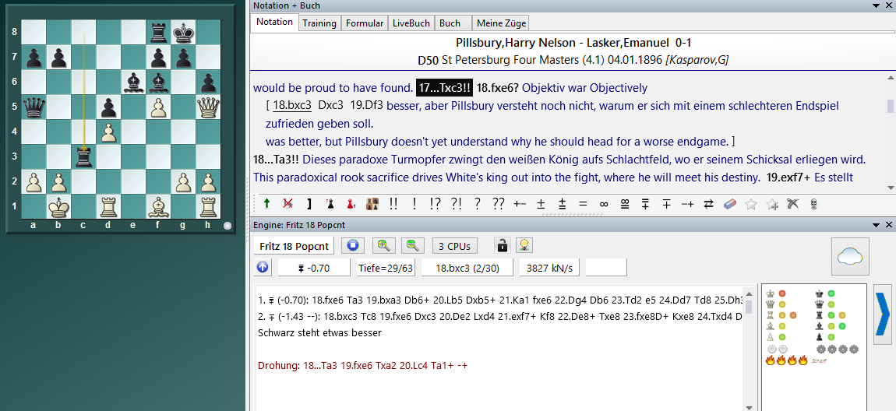Open the Notation + Buch pane dropdown arrow

pyautogui.click(x=877, y=5)
